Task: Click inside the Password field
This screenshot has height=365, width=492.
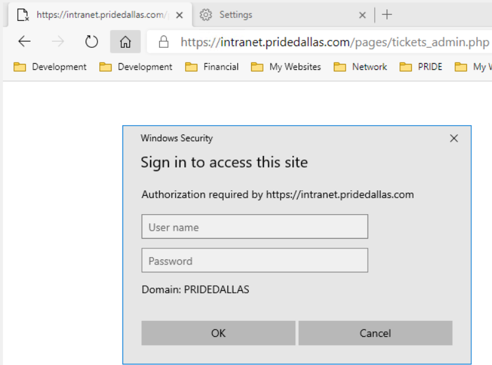Action: (254, 260)
